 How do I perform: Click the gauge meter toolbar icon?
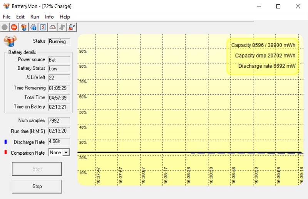(x=53, y=27)
